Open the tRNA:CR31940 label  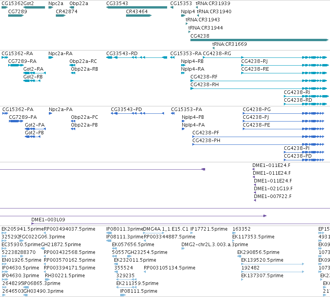pyautogui.click(x=214, y=12)
